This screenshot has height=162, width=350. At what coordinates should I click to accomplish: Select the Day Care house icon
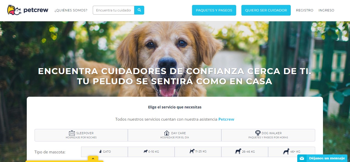point(167,133)
